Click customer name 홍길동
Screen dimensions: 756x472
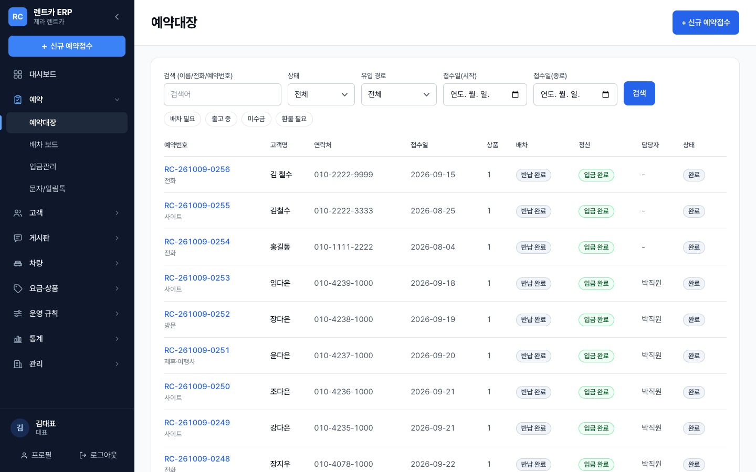[280, 247]
